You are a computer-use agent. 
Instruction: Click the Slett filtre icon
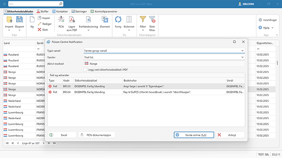tap(152, 19)
